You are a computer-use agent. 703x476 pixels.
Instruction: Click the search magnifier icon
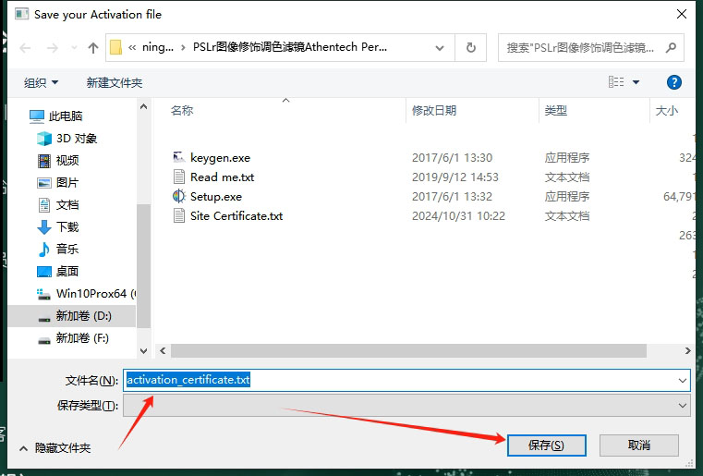pyautogui.click(x=672, y=47)
